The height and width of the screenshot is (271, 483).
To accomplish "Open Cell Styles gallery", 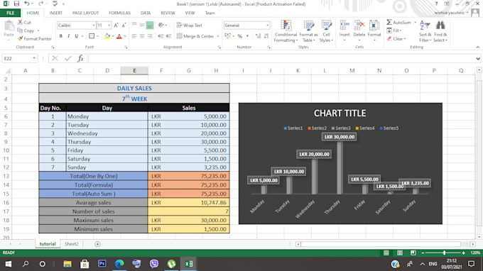I will [326, 31].
